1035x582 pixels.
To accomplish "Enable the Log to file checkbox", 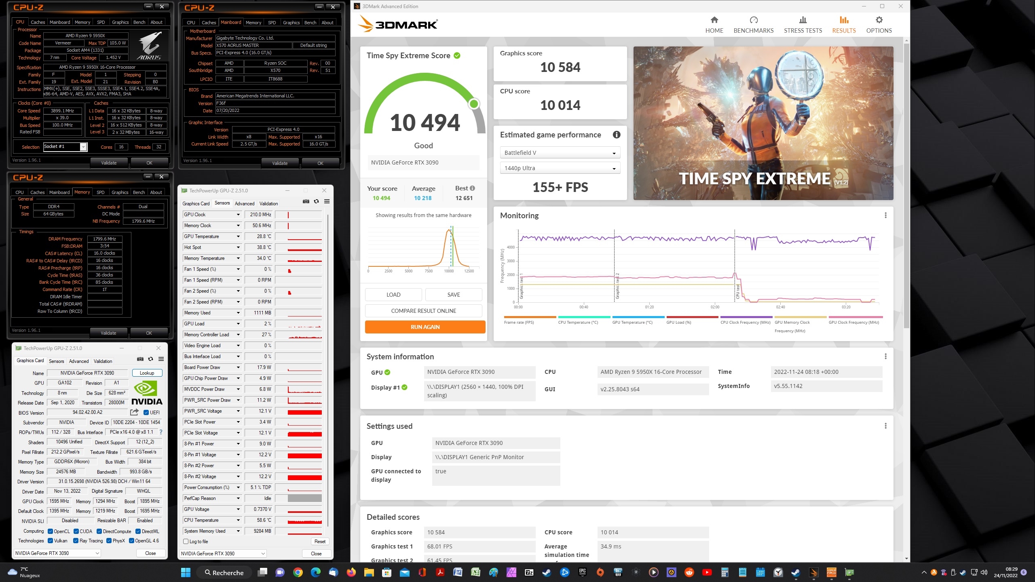I will (186, 542).
